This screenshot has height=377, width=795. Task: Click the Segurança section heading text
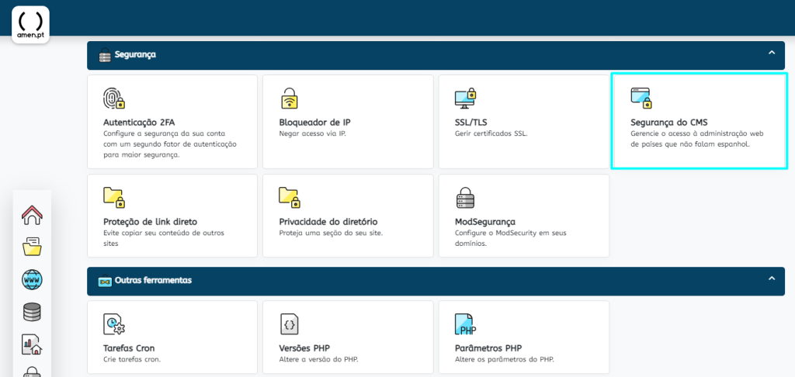pyautogui.click(x=135, y=54)
